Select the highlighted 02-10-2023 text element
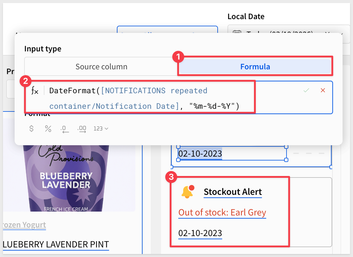The width and height of the screenshot is (353, 257). click(x=200, y=154)
